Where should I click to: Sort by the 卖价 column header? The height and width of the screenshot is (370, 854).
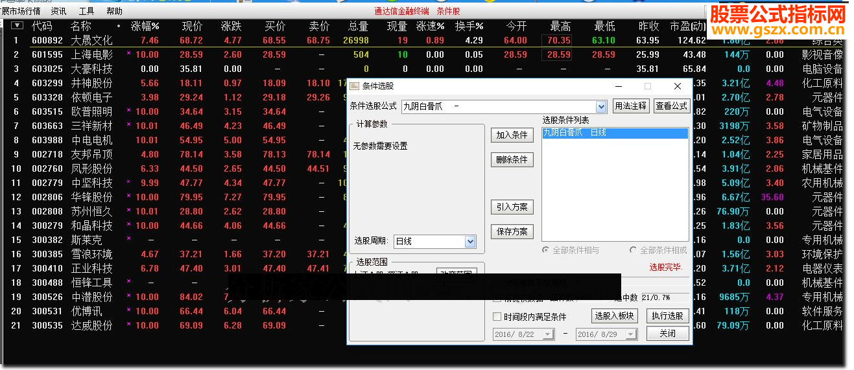click(319, 26)
